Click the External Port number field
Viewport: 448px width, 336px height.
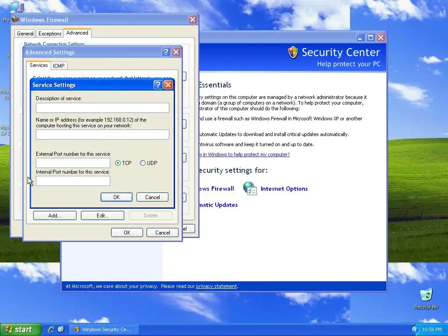coord(73,163)
